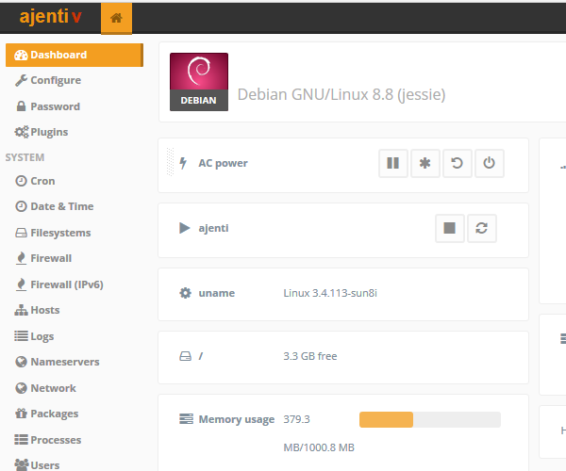566x471 pixels.
Task: Click the shutdown power button
Action: tap(489, 163)
